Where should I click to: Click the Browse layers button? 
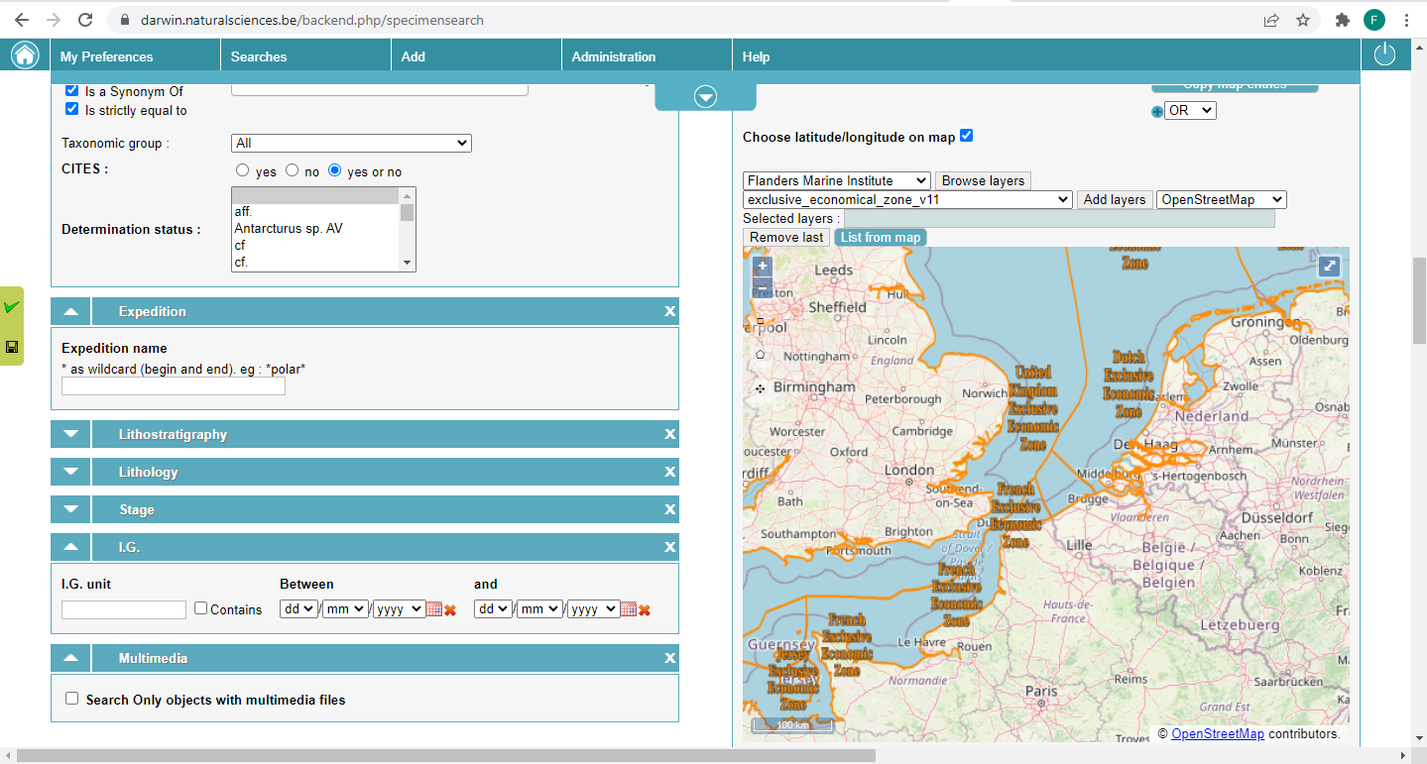click(983, 180)
